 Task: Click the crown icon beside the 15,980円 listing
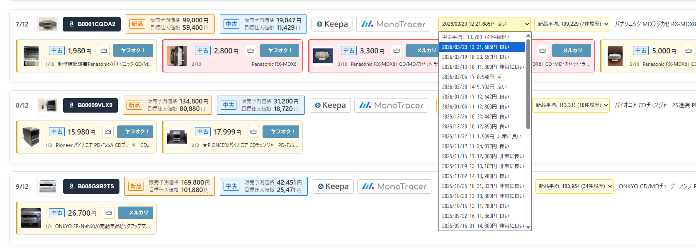click(108, 132)
